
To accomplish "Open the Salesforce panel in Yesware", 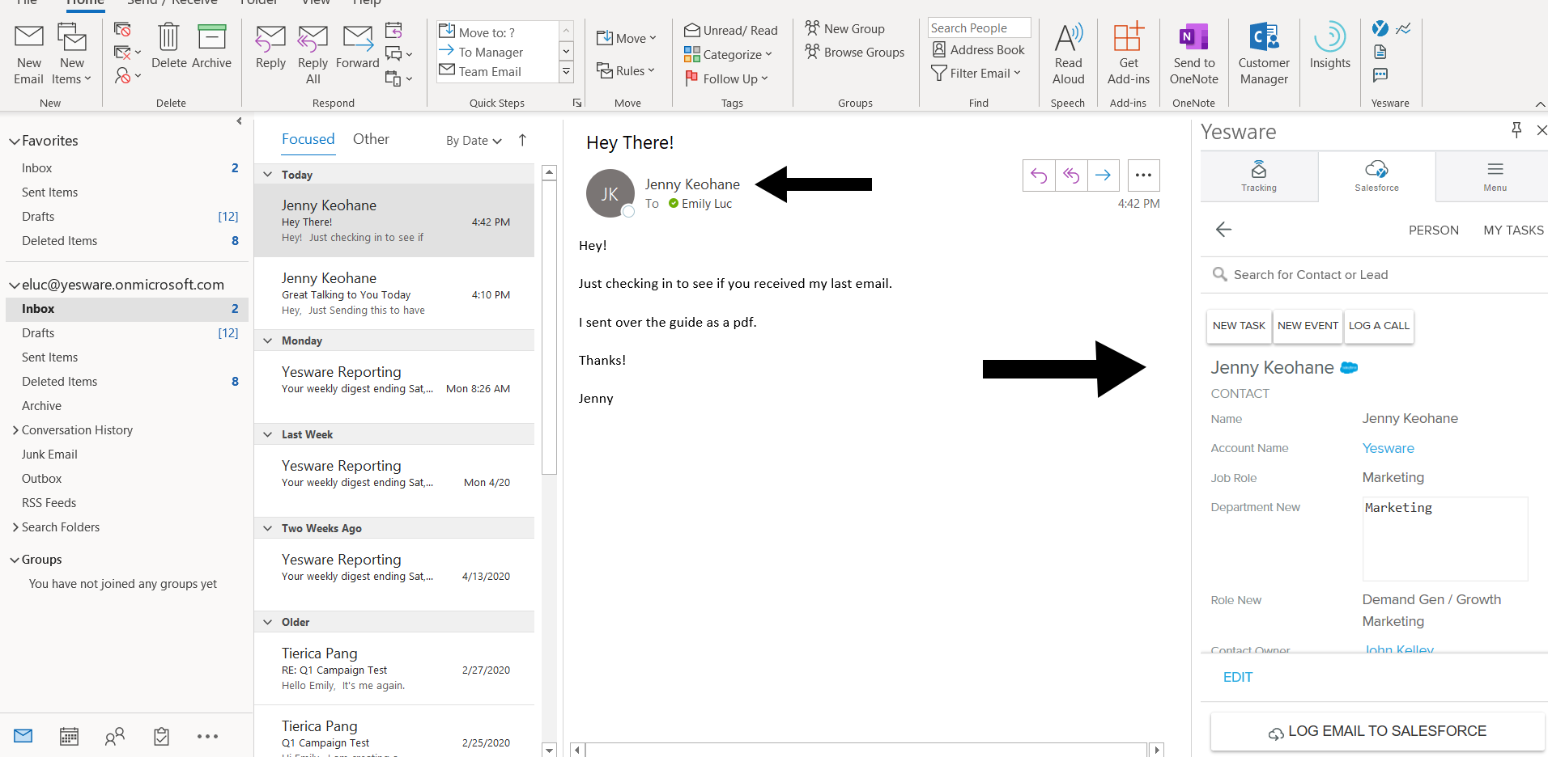I will (x=1376, y=174).
